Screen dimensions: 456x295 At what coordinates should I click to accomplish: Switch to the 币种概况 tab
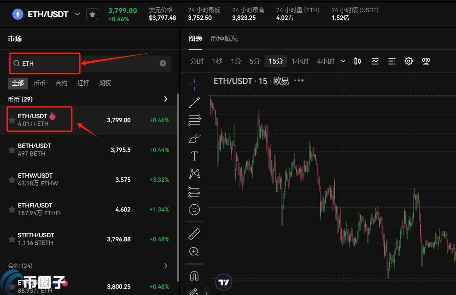[224, 39]
